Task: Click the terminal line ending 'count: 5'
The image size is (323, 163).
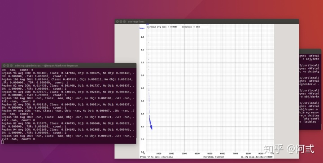Action: tap(34, 95)
